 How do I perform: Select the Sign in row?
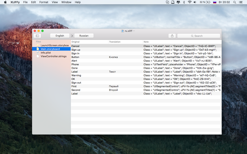point(146,53)
